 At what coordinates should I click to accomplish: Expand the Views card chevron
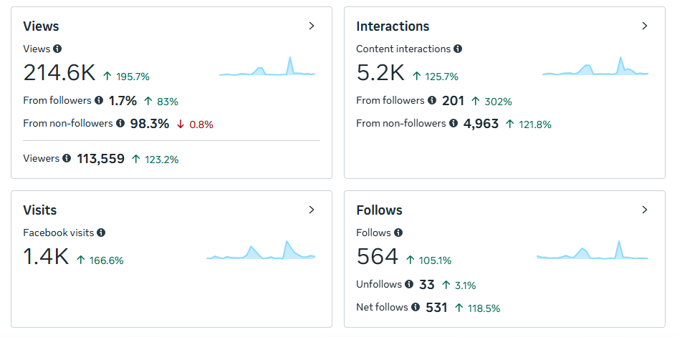pyautogui.click(x=312, y=26)
